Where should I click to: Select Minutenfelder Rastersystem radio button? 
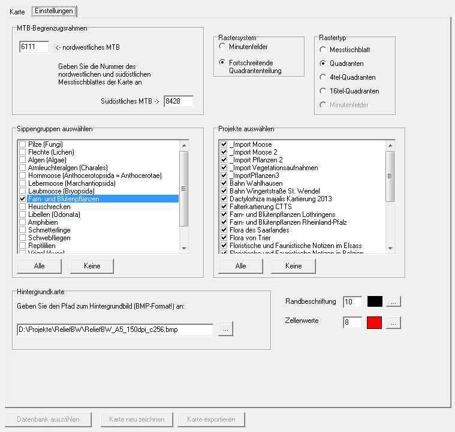point(222,46)
